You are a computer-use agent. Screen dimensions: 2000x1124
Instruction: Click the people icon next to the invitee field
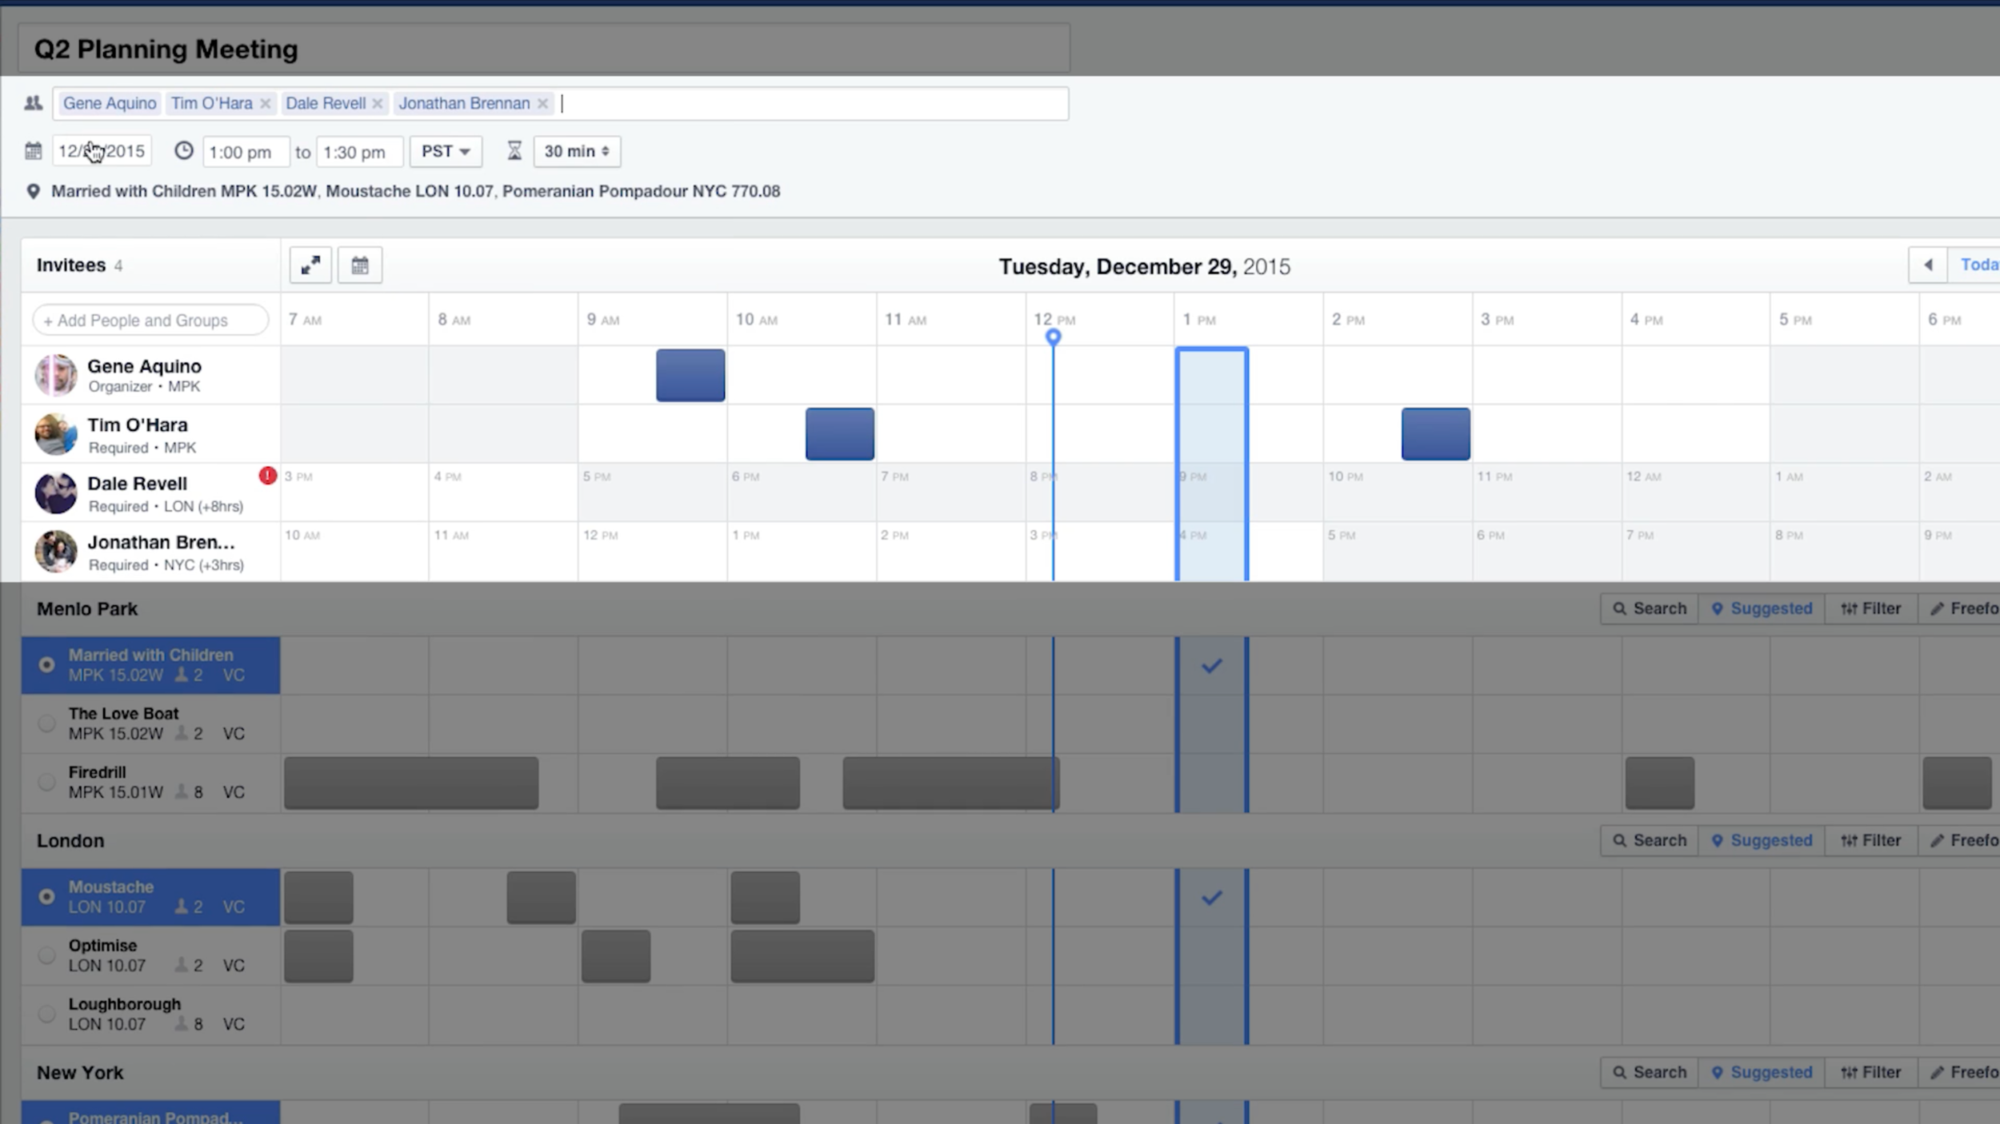coord(34,102)
